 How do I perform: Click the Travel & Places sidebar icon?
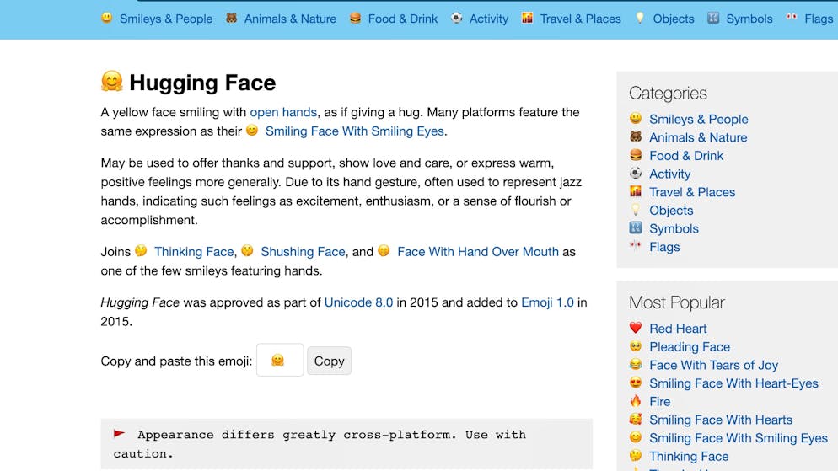coord(636,190)
